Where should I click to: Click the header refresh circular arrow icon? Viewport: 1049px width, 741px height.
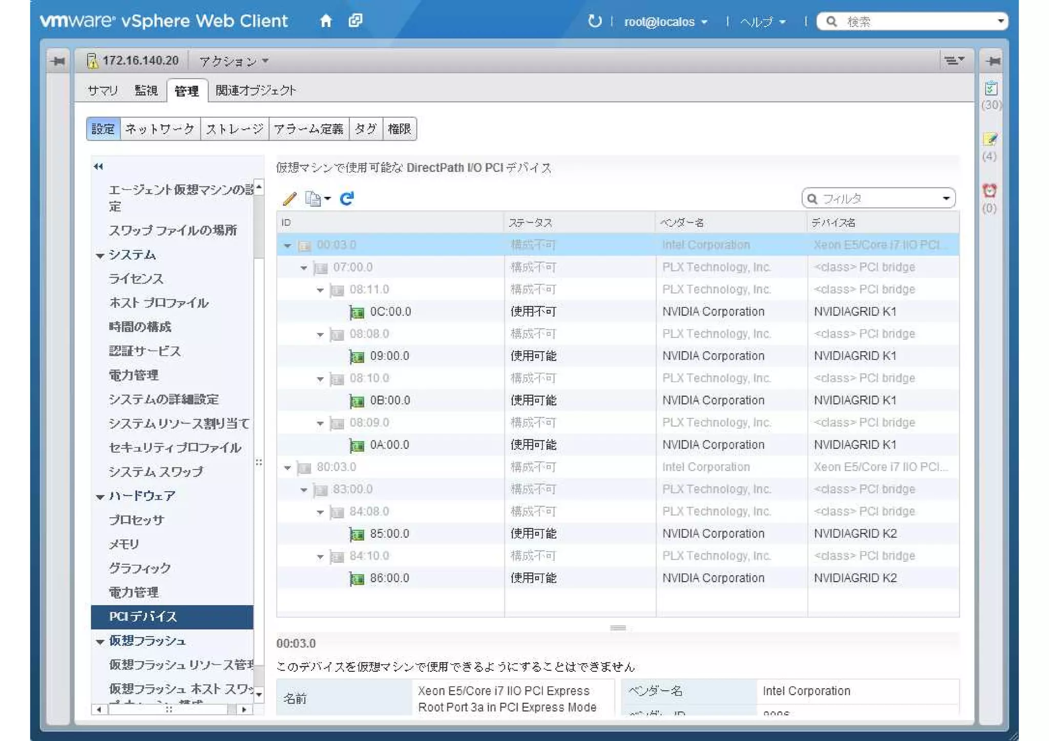tap(594, 21)
